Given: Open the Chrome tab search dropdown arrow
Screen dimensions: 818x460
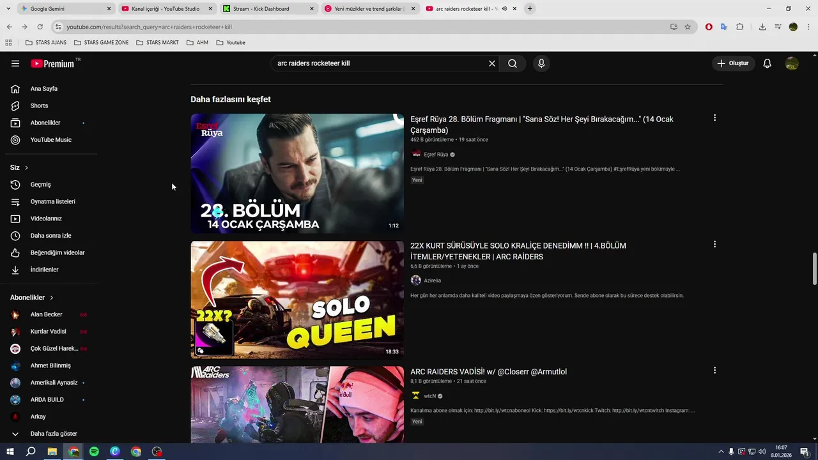Looking at the screenshot, I should 8,9.
